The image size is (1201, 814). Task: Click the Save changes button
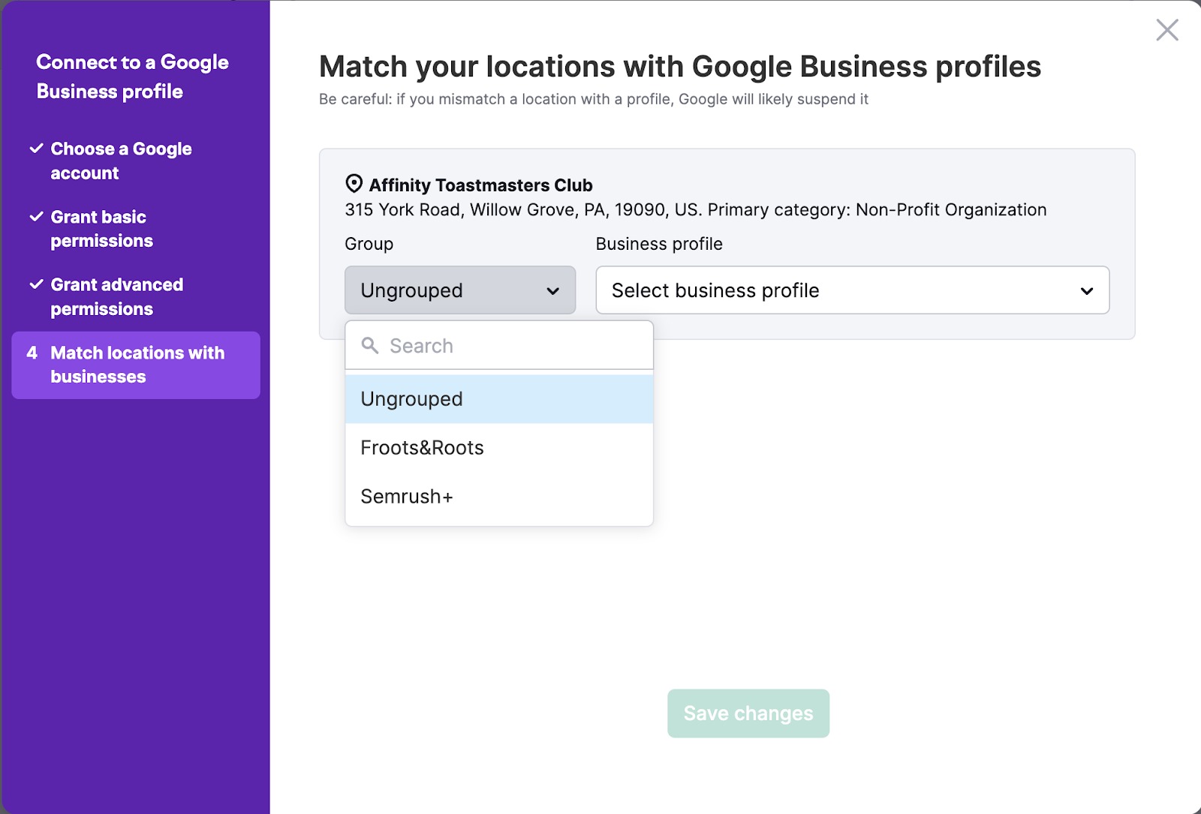[748, 713]
